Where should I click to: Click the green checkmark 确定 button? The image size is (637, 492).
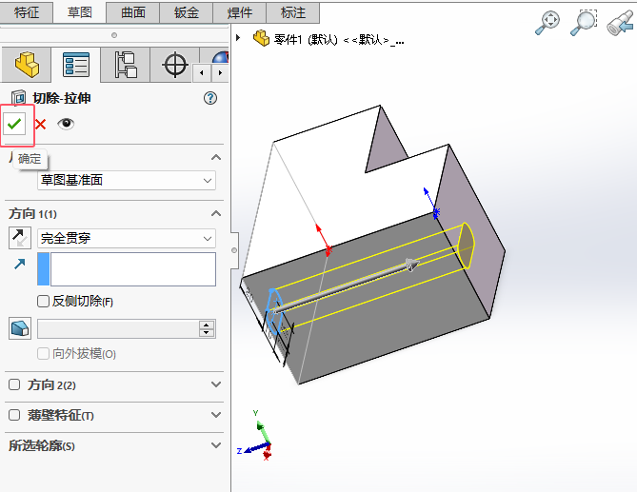click(x=14, y=124)
